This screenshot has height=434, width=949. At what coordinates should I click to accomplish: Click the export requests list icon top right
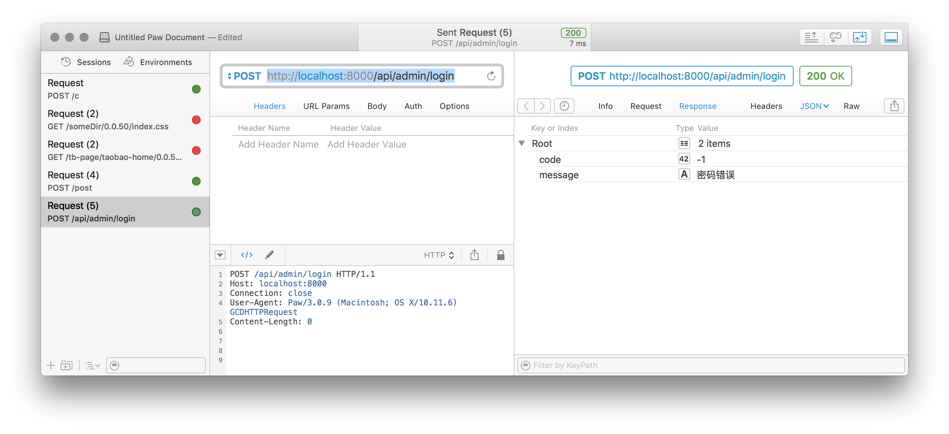pyautogui.click(x=811, y=37)
